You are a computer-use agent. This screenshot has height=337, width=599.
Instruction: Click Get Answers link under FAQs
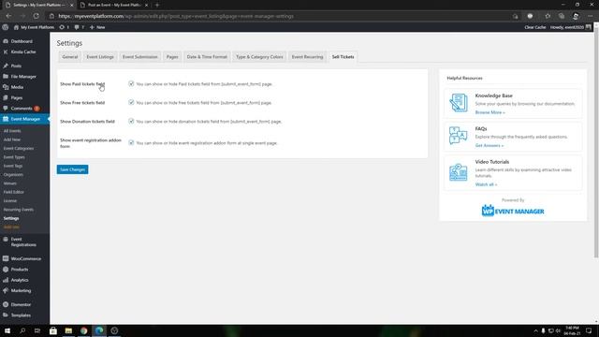coord(489,146)
